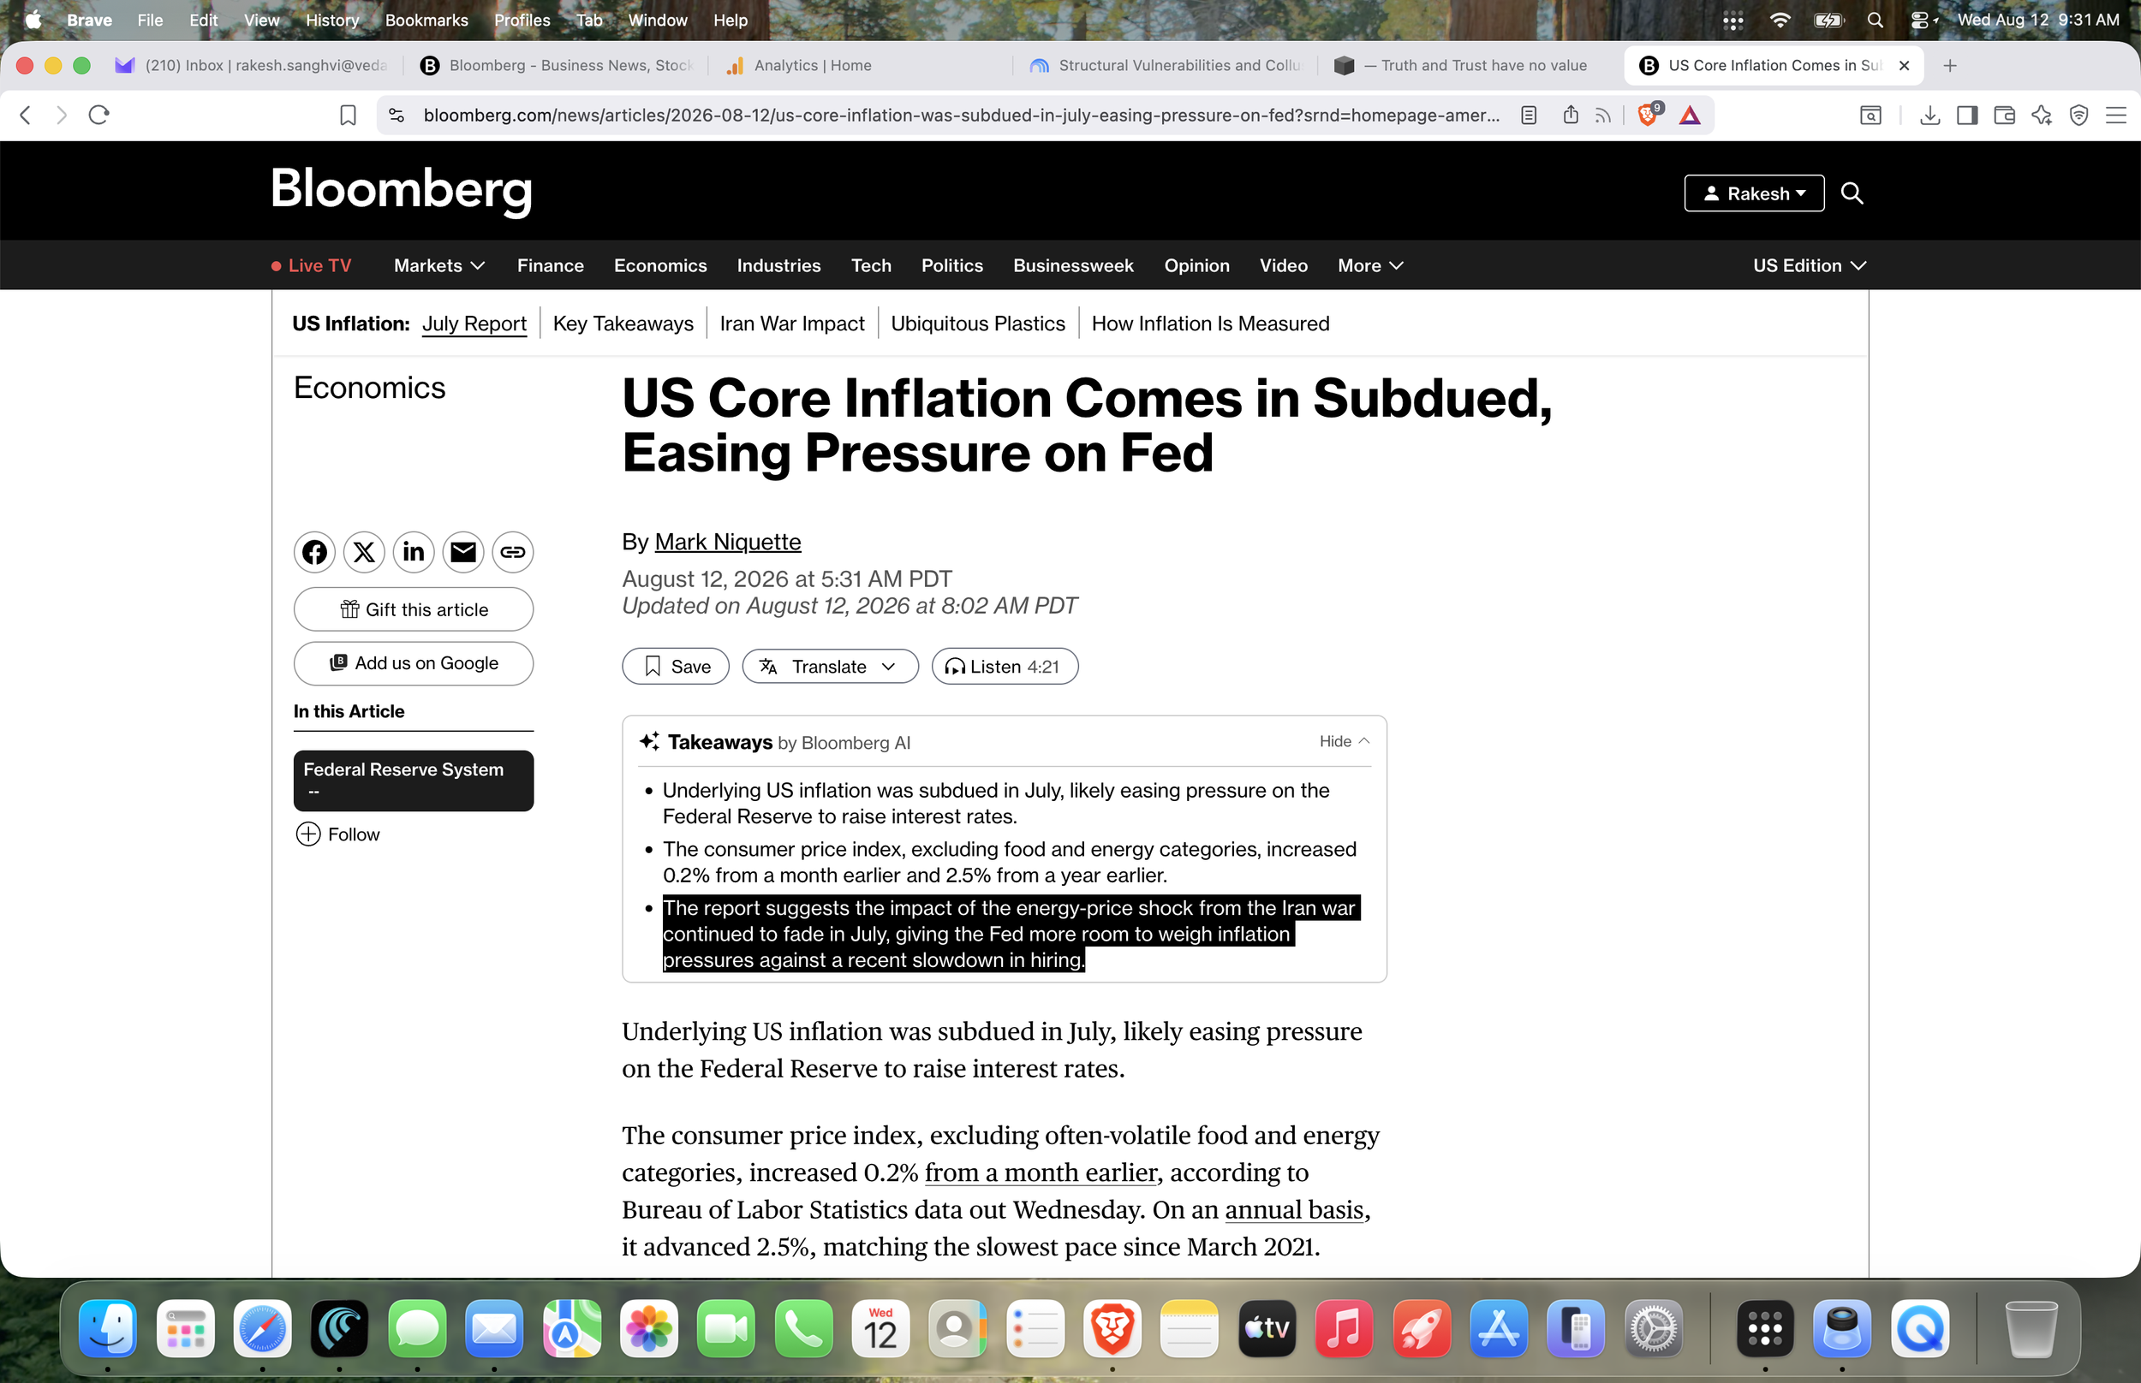Open System Settings gear in Dock

pyautogui.click(x=1653, y=1328)
